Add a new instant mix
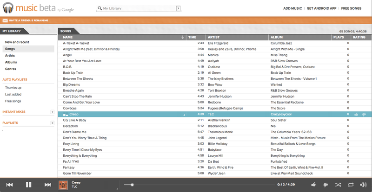Screen dimensions: 372x192 53,112
